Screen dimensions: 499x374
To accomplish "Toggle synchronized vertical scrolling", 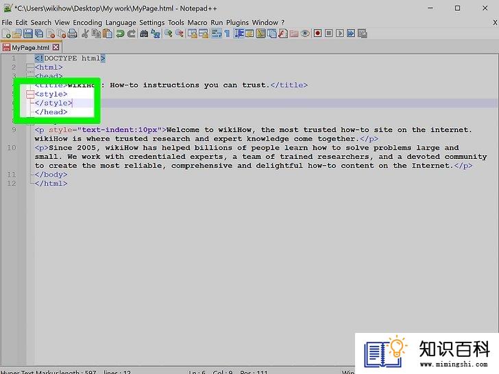I will click(192, 34).
